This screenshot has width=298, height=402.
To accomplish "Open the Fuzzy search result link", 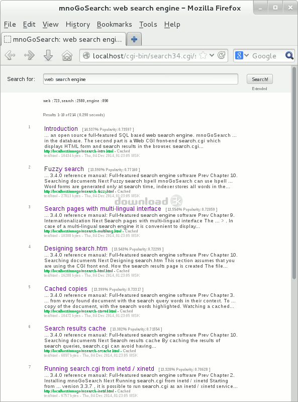I will (64, 169).
